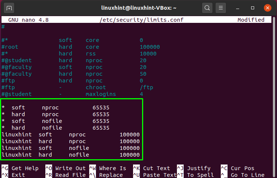Image resolution: width=277 pixels, height=178 pixels.
Task: Click the /ftp value
Action: point(147,87)
